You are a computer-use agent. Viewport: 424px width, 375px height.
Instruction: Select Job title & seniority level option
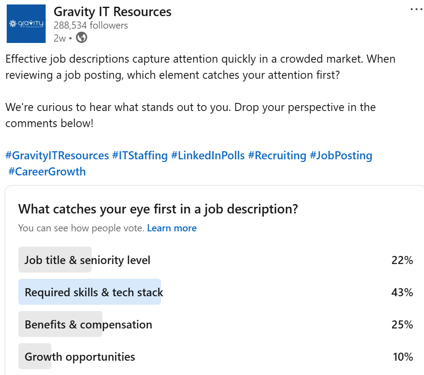[87, 260]
